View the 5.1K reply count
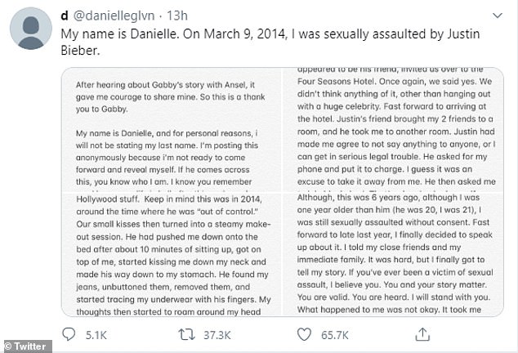 (96, 334)
